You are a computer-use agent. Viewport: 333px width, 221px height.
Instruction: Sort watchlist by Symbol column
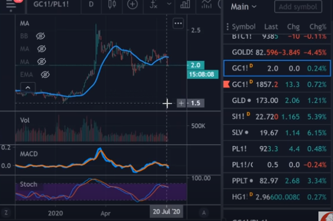pos(243,27)
